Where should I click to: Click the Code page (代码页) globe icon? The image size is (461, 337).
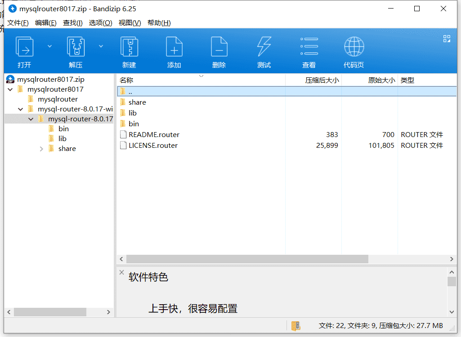point(354,46)
